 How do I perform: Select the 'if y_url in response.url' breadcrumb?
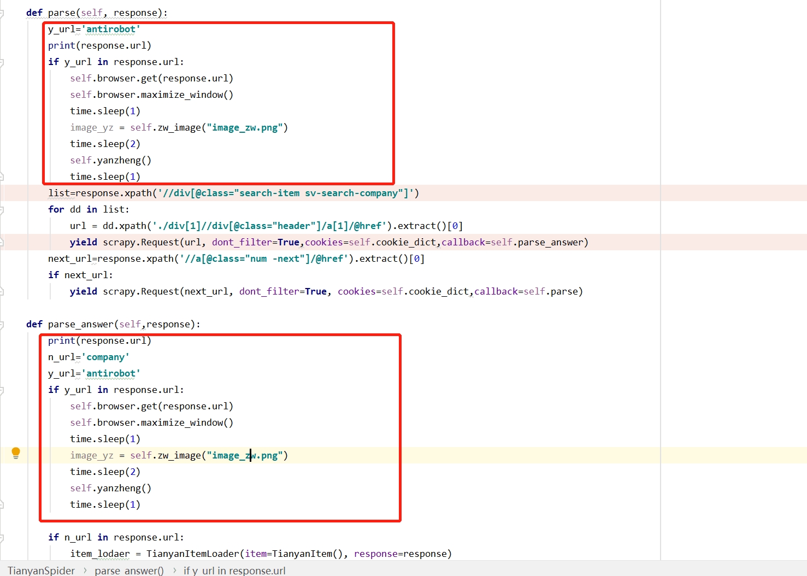click(234, 570)
